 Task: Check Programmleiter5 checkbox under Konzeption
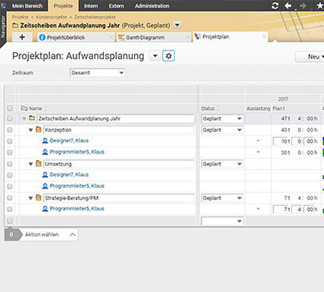10,152
